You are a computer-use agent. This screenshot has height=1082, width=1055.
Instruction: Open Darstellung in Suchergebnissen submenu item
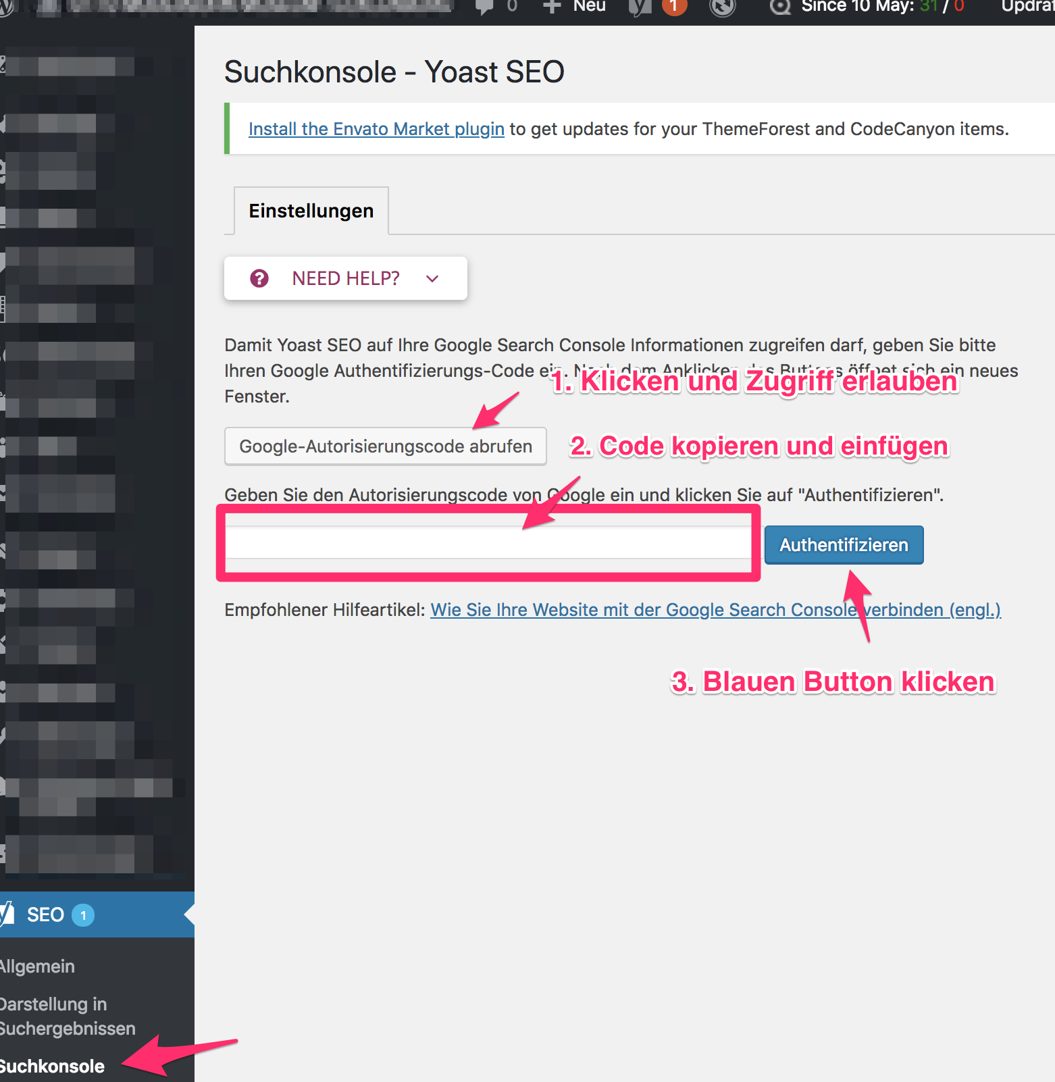[x=67, y=1016]
